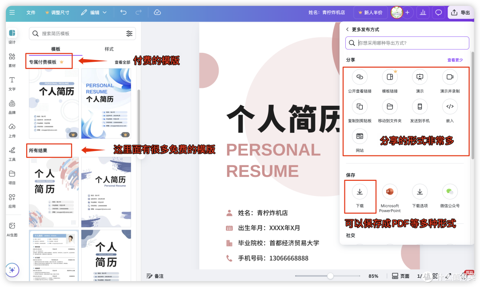Image resolution: width=480 pixels, height=287 pixels.
Task: Select 公开查看链接 share option
Action: coord(360,81)
